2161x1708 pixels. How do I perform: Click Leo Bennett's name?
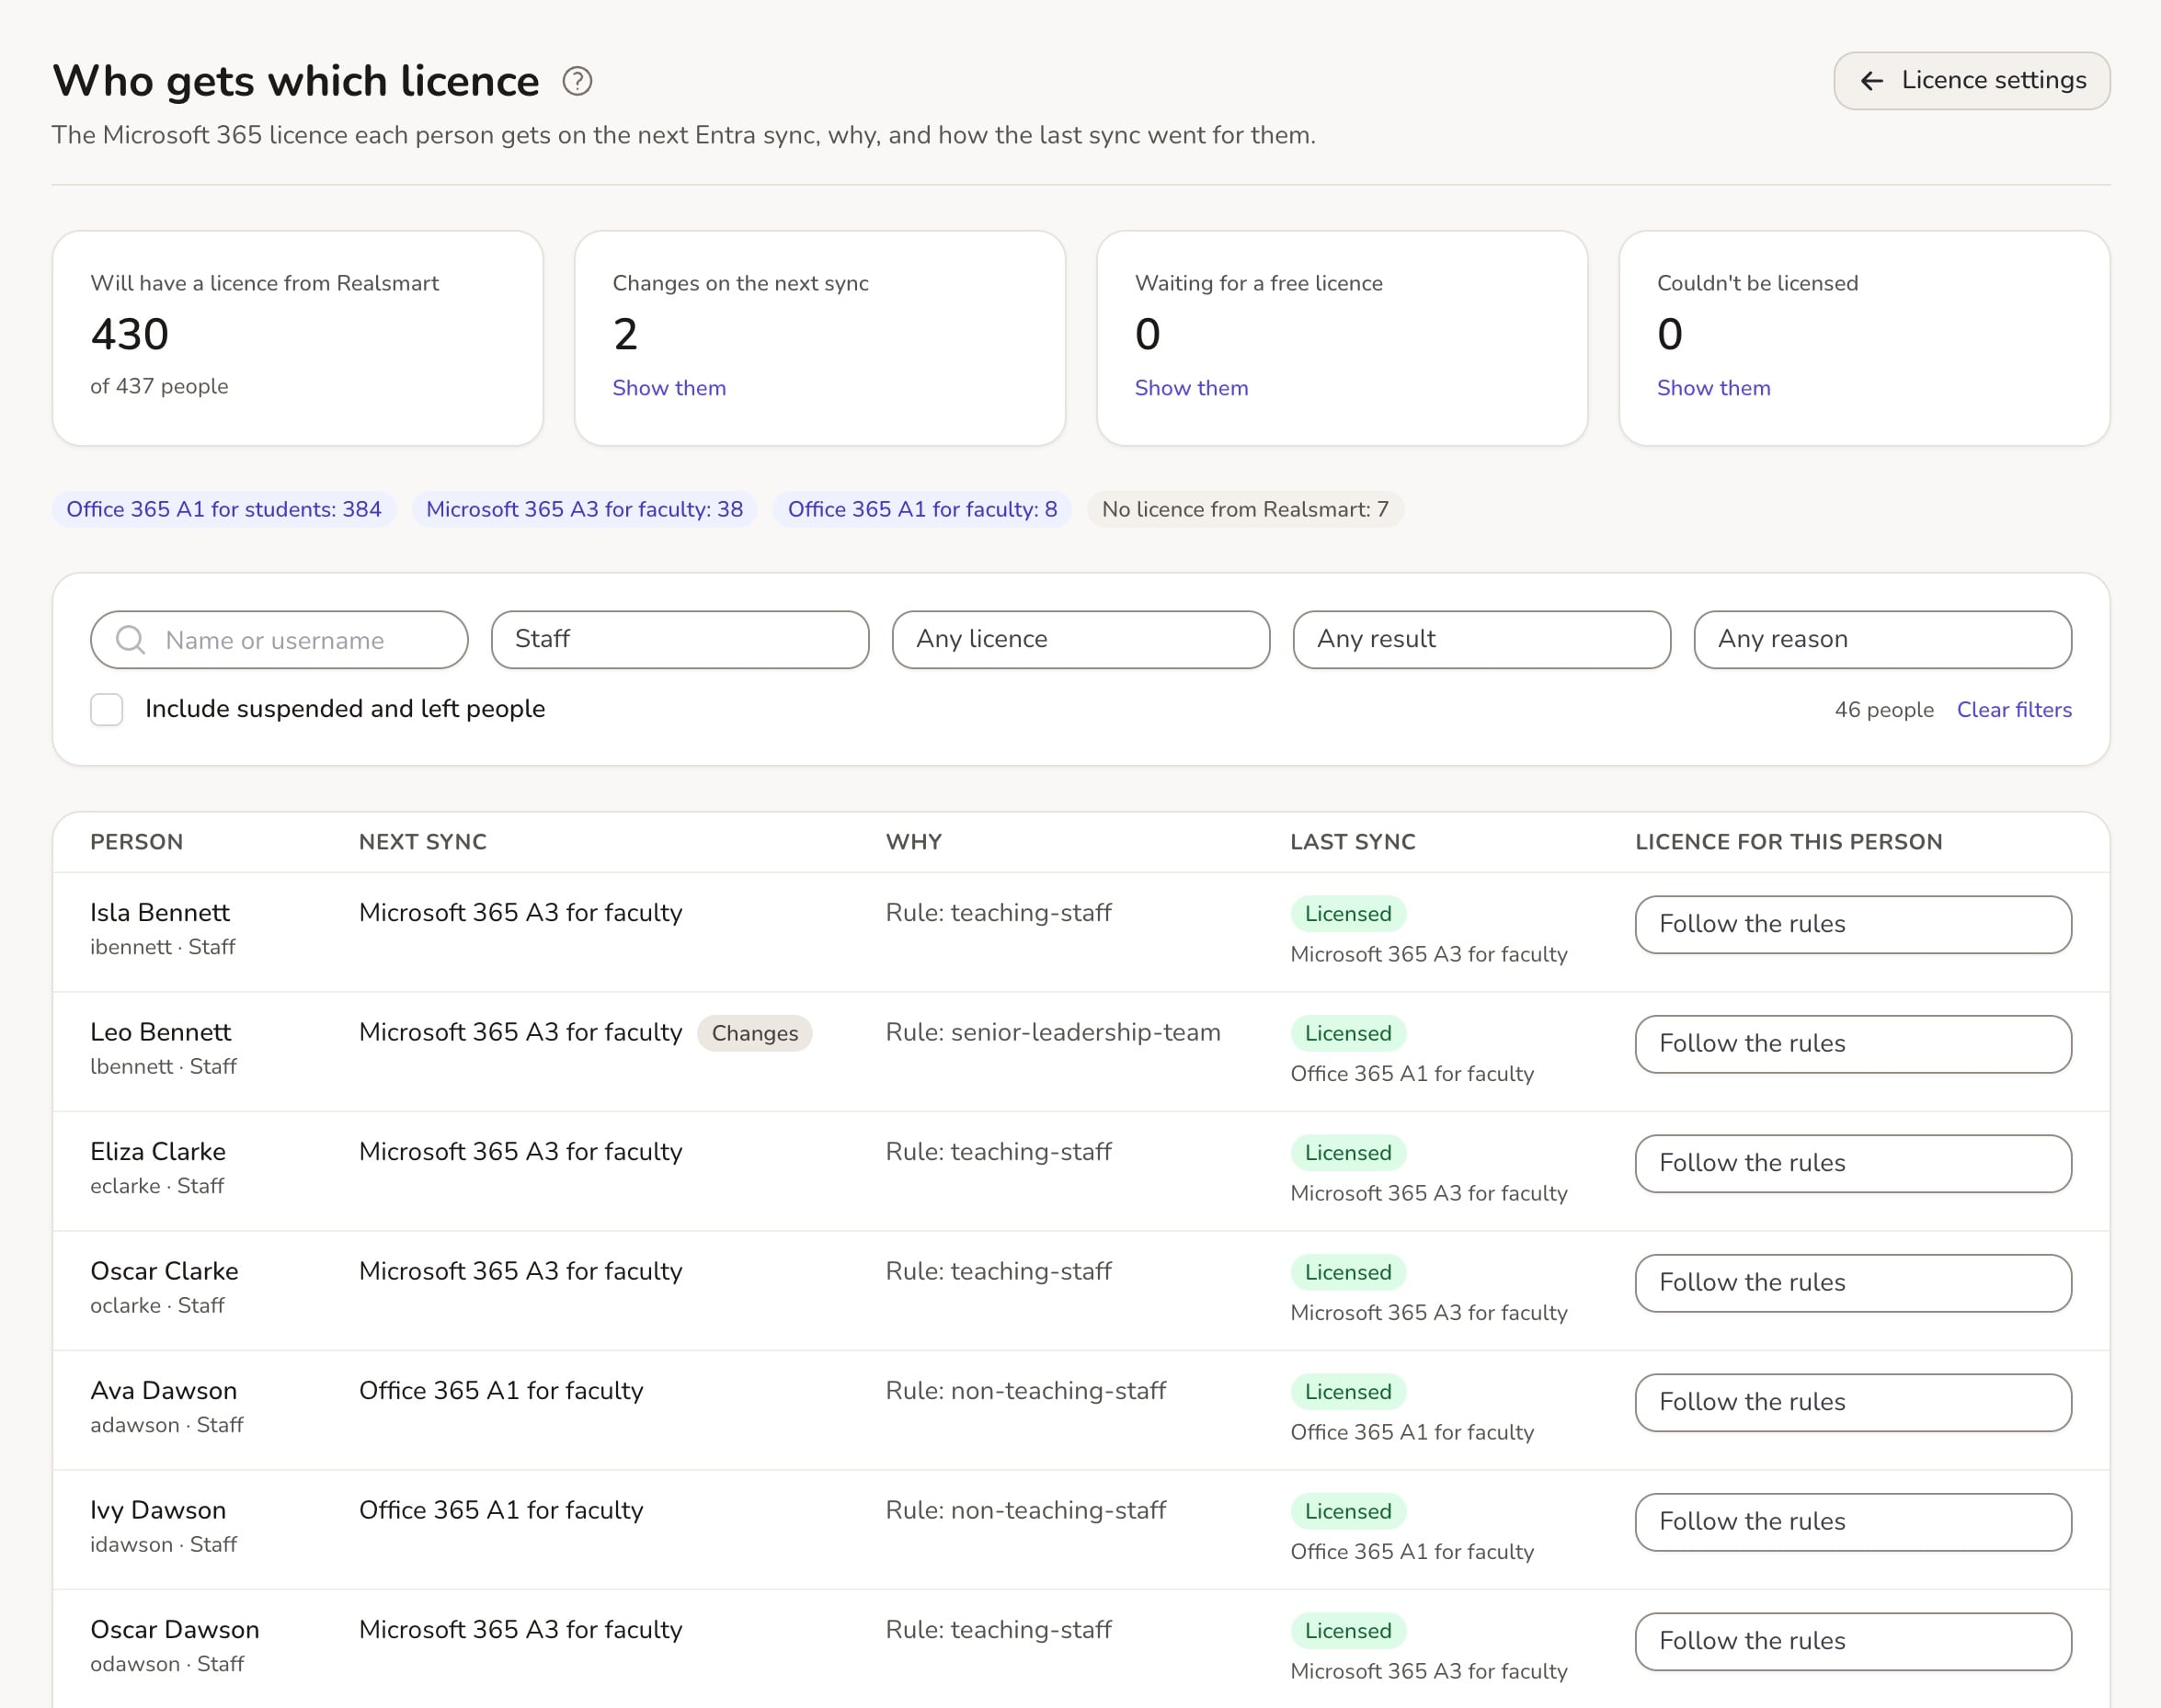(160, 1032)
